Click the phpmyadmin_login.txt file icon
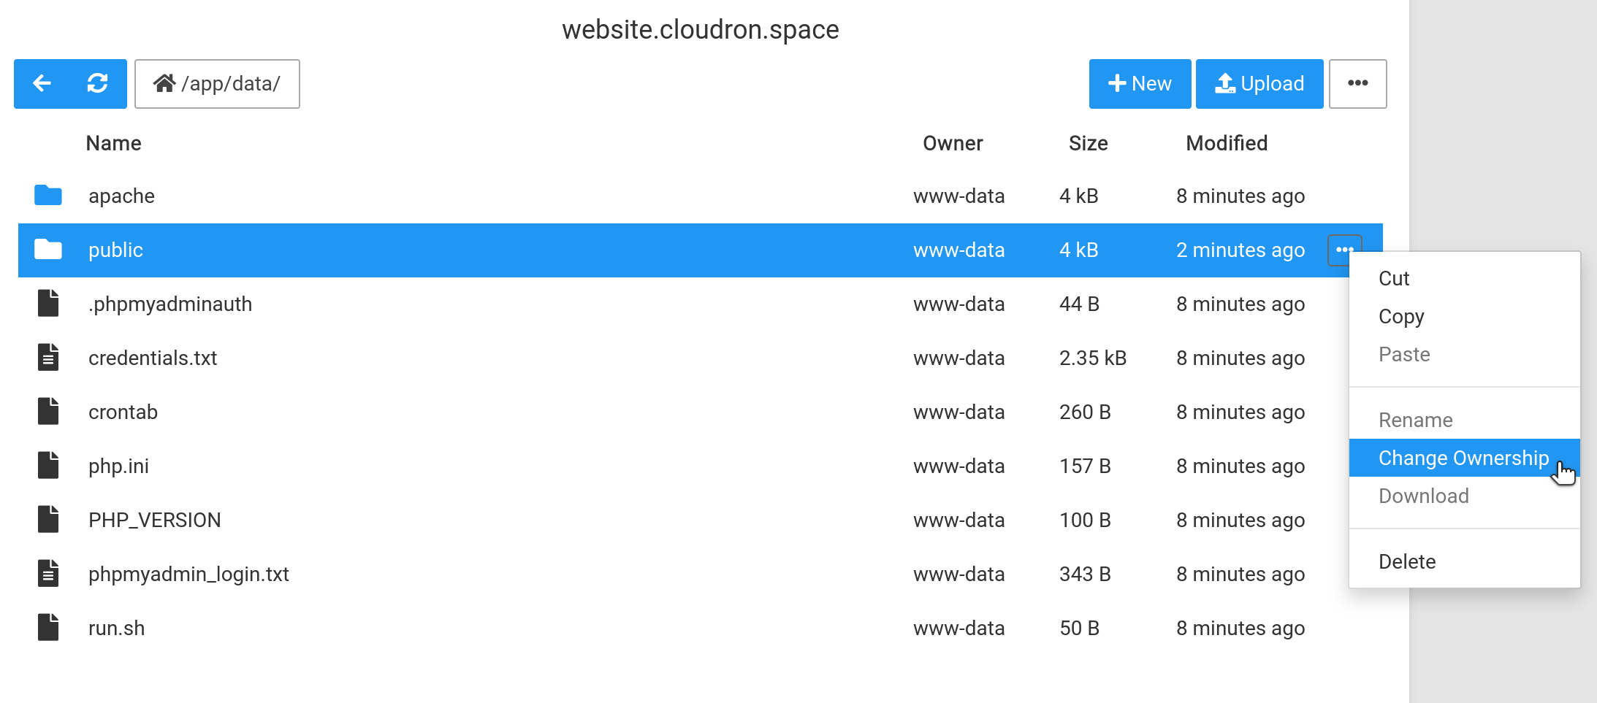Viewport: 1597px width, 703px height. 48,574
